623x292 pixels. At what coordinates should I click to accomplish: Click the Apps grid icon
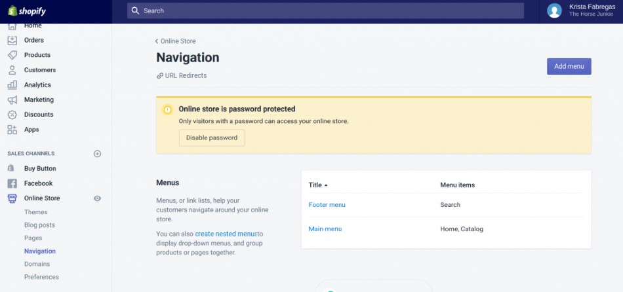12,130
